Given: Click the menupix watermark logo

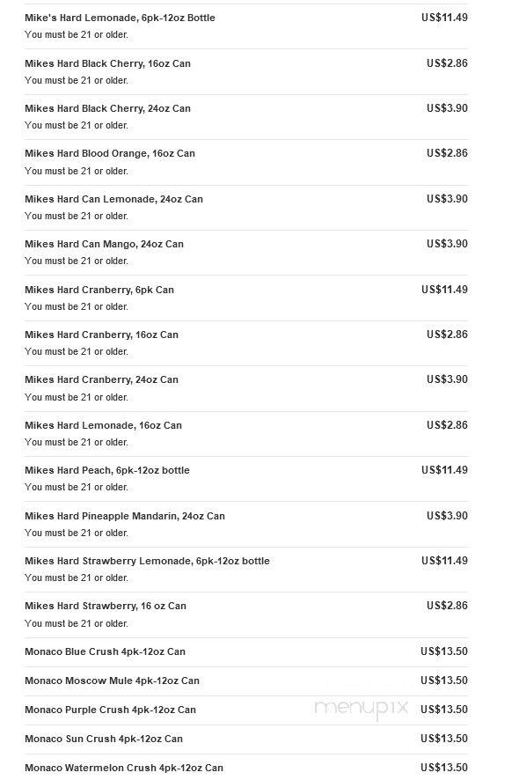Looking at the screenshot, I should point(362,709).
